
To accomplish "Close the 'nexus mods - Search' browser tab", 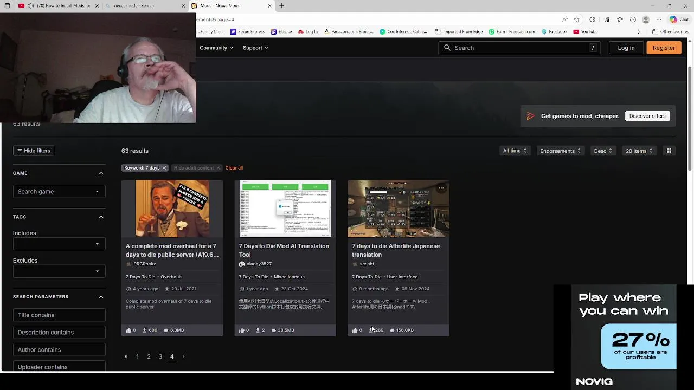I will click(x=183, y=6).
